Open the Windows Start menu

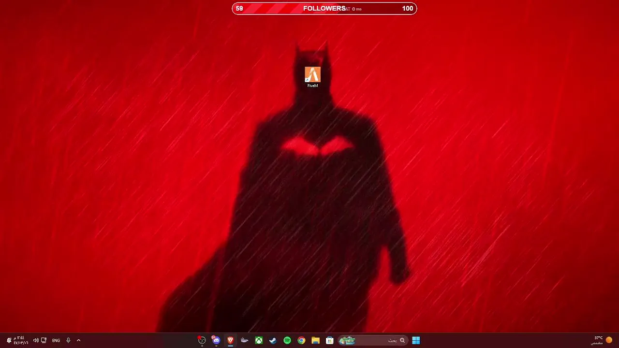click(x=416, y=340)
